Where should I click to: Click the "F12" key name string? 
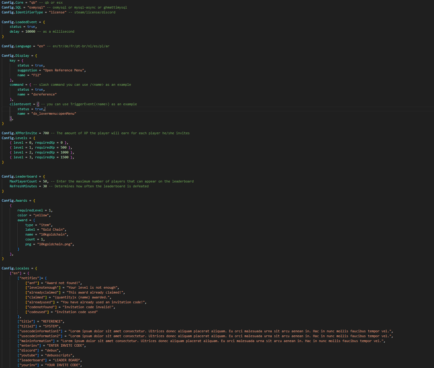tap(36, 75)
